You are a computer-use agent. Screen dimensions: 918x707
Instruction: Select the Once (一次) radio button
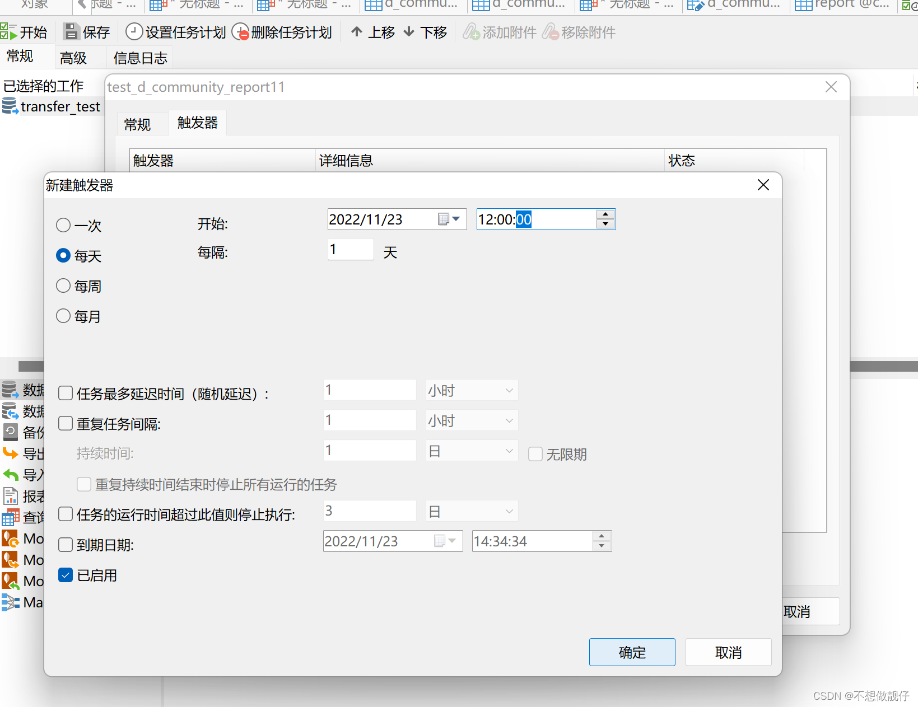[63, 225]
